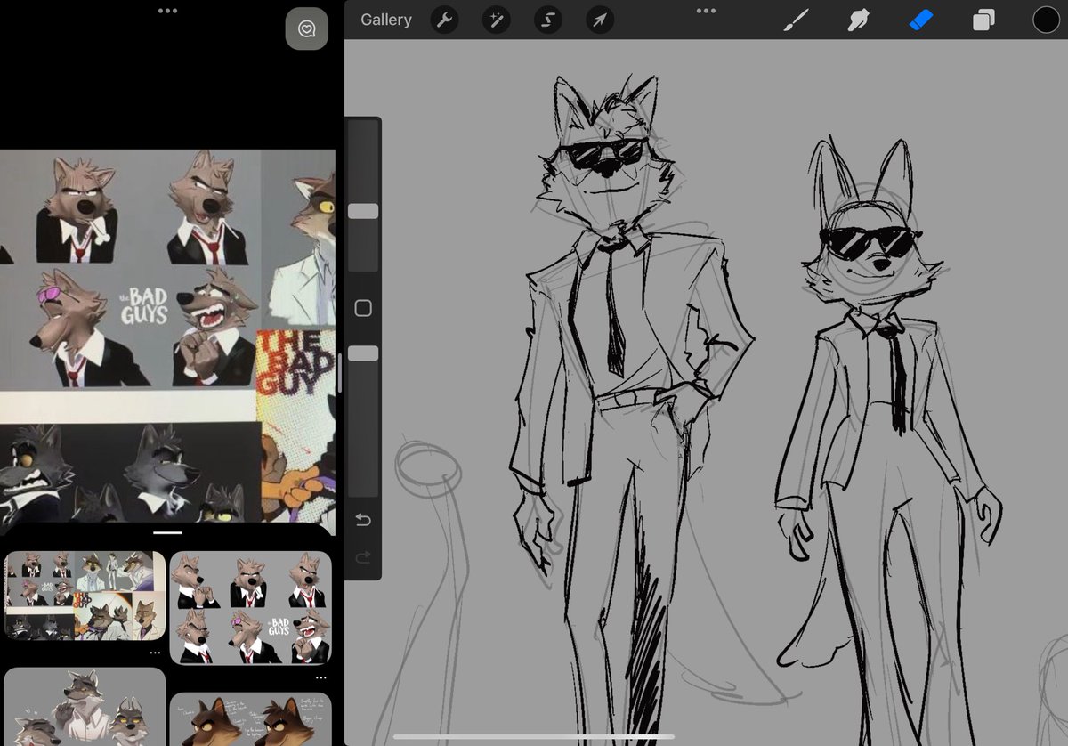Open the active color picker circle
The width and height of the screenshot is (1068, 746).
click(x=1046, y=20)
